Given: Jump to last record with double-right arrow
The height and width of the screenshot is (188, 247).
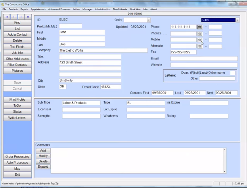Looking at the screenshot, I should [28, 17].
